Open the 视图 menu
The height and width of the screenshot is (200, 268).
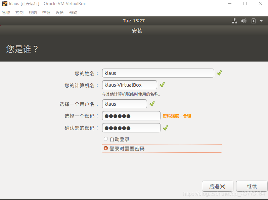click(33, 12)
